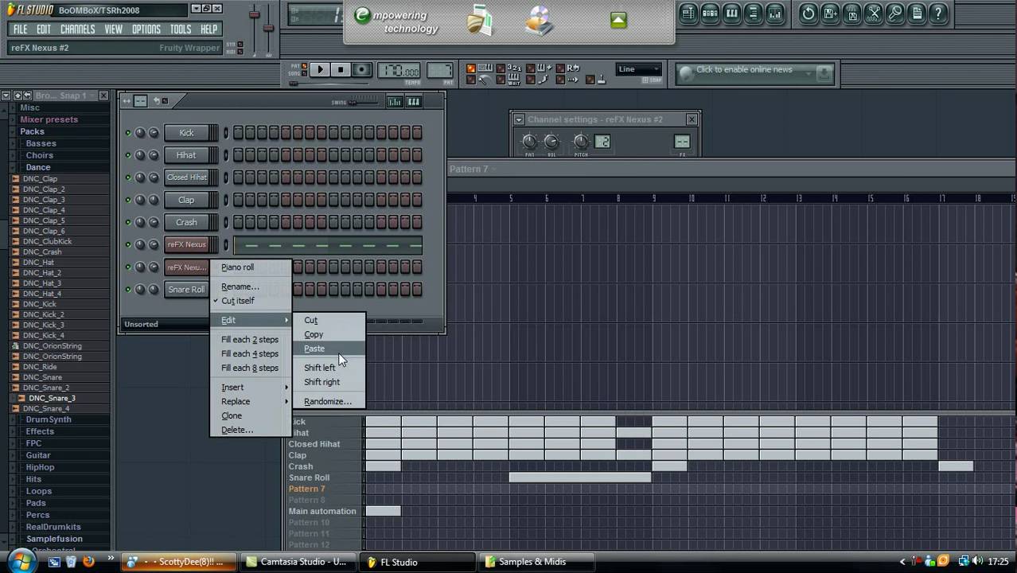1017x573 pixels.
Task: Stop playback with the stop button
Action: (x=341, y=70)
